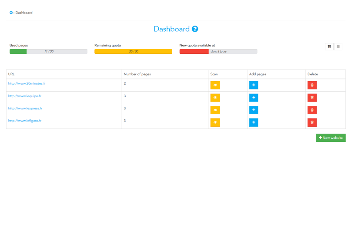348x230 pixels.
Task: Click the page count 2 for 20minutes.fr
Action: pyautogui.click(x=125, y=83)
